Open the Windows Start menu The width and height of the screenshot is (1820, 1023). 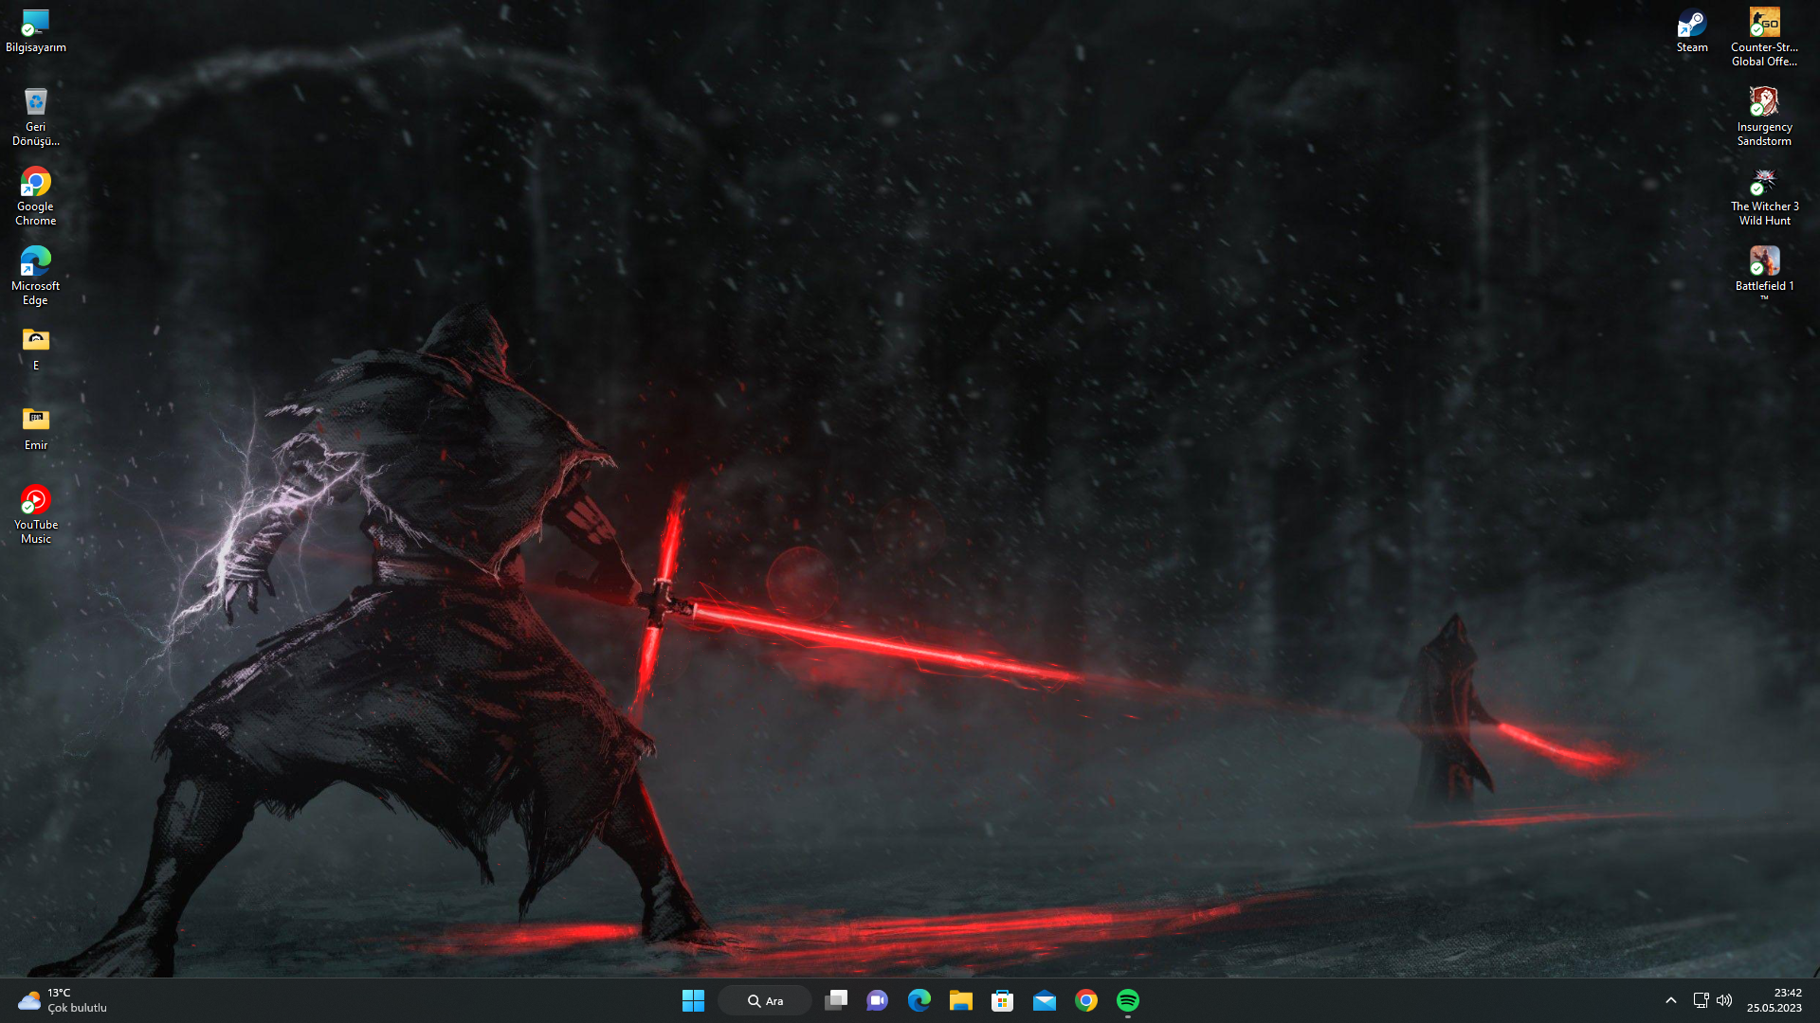pos(693,1000)
